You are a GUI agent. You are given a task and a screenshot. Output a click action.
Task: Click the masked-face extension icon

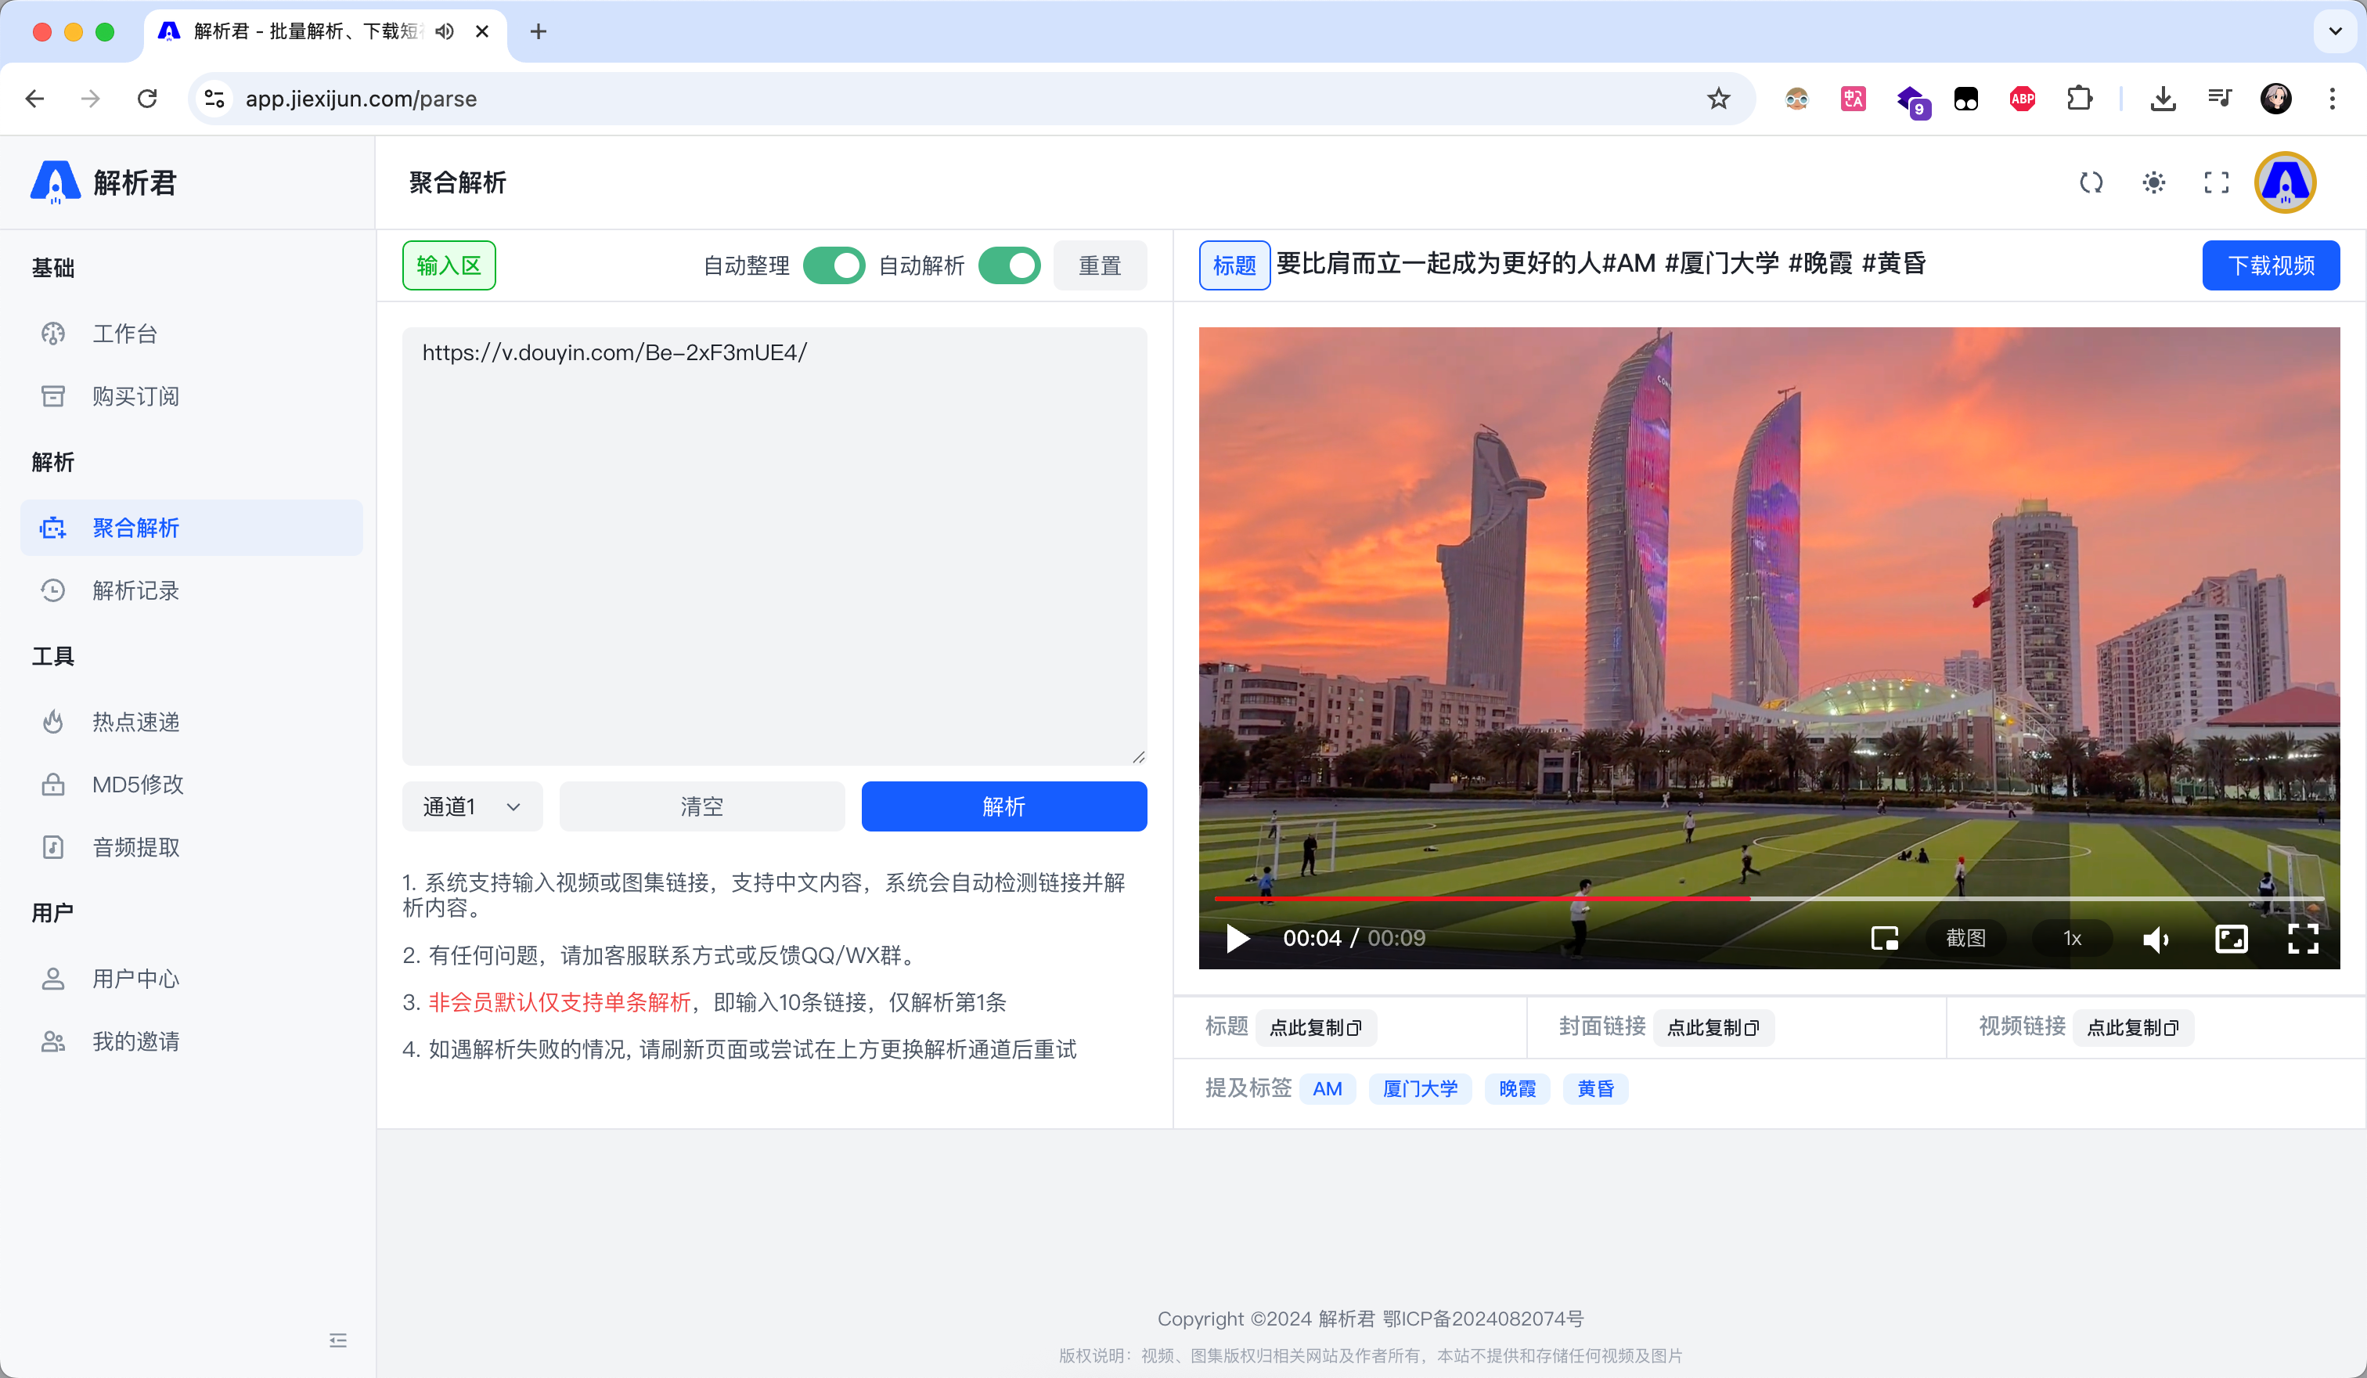pos(1797,99)
